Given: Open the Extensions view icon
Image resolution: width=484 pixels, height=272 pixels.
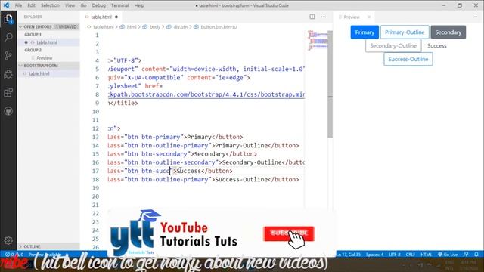Looking at the screenshot, I should click(x=8, y=92).
